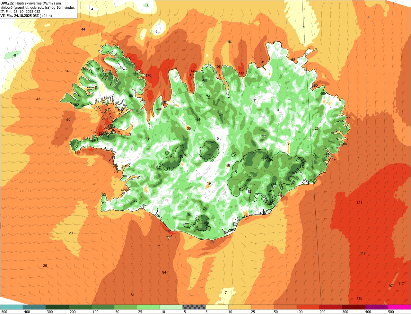Click the initial time 'IT: Fim. 23. 10. 2025 03Z'

click(20, 12)
